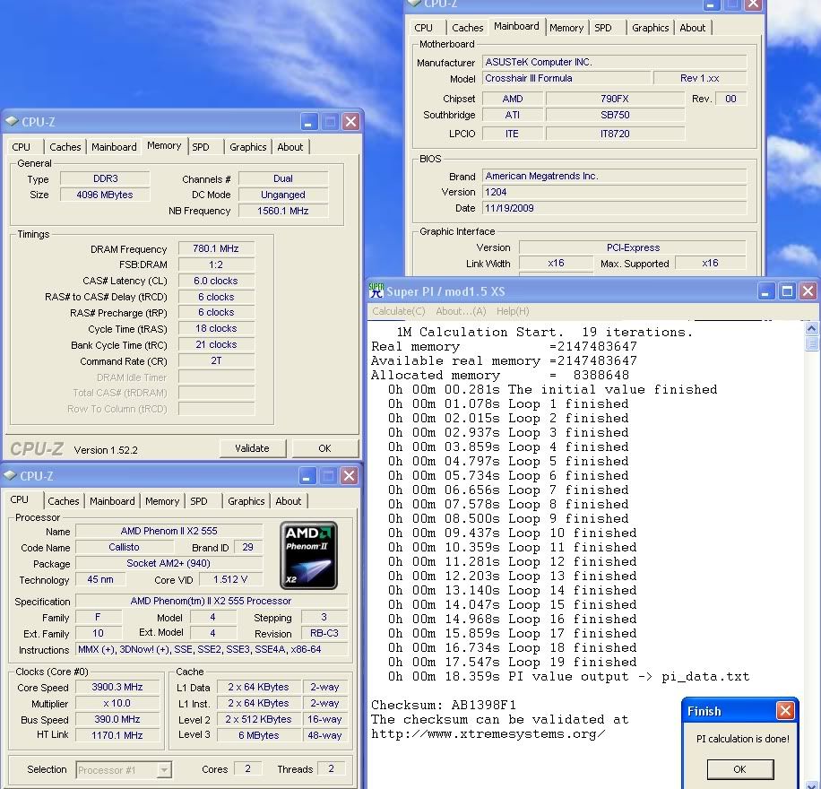
Task: Click the Super PI scrollbar up arrow
Action: (x=811, y=328)
